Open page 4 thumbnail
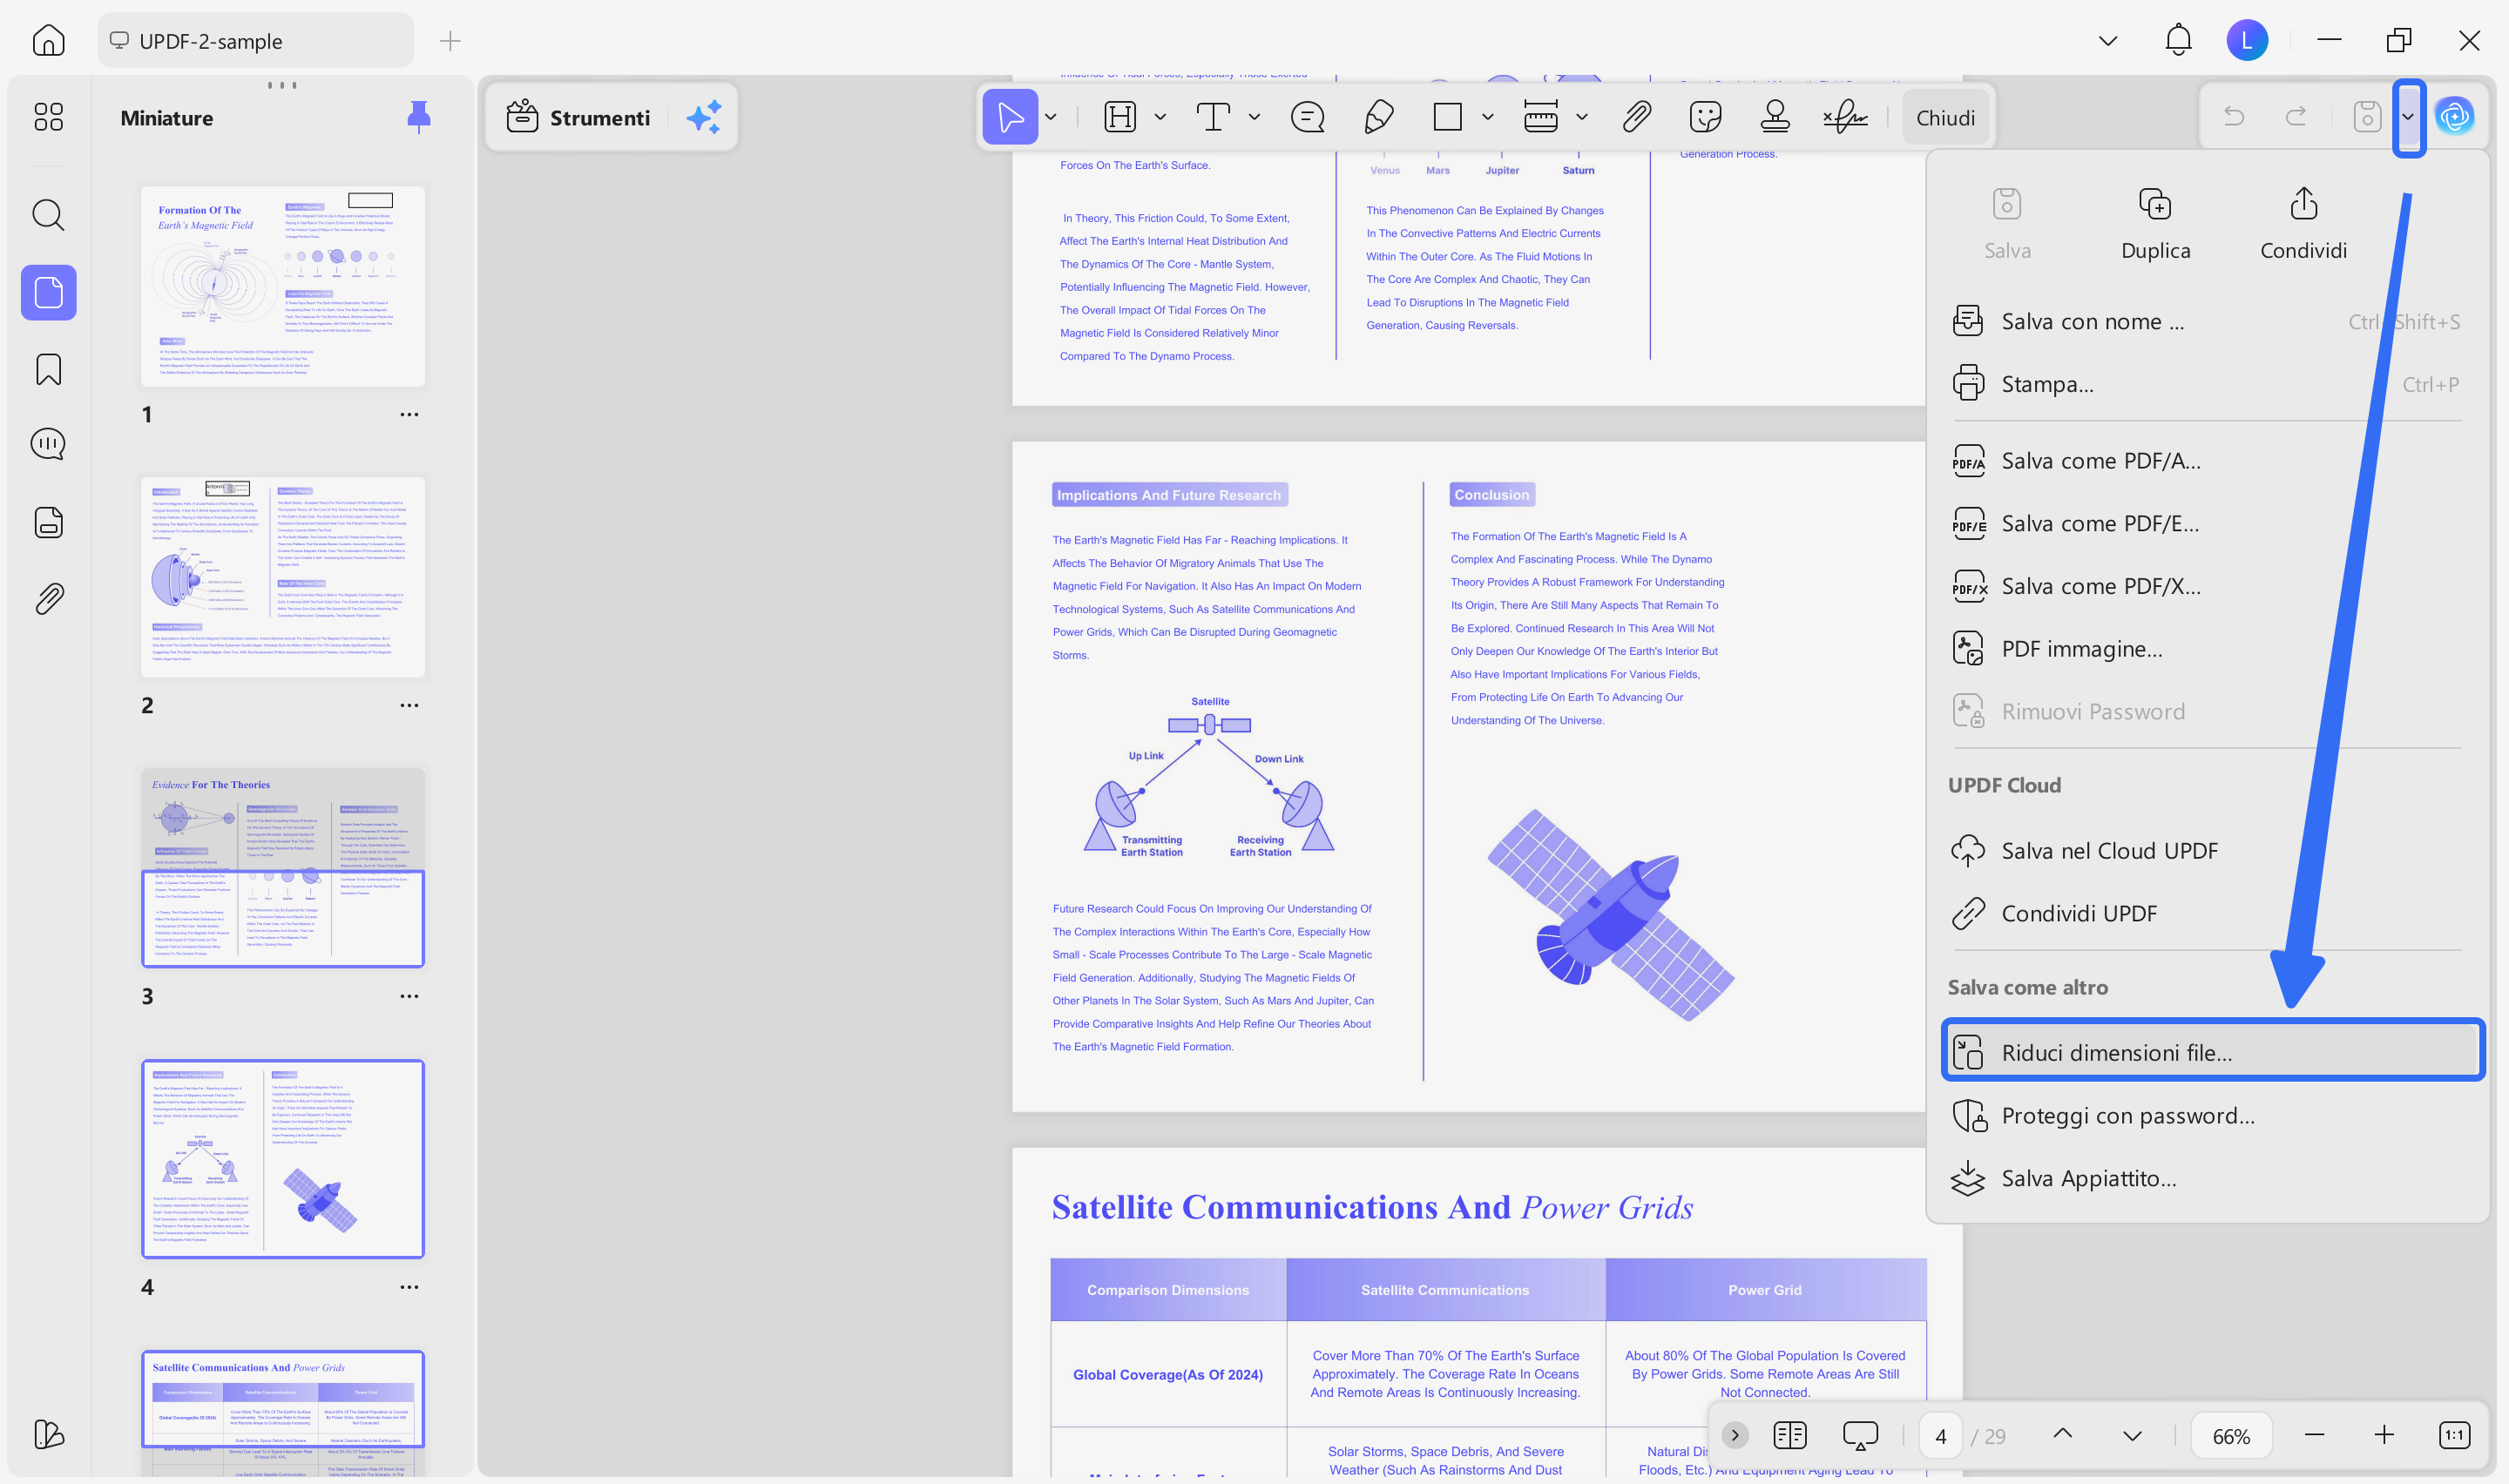Screen dimensions: 2509x1484 click(283, 1159)
